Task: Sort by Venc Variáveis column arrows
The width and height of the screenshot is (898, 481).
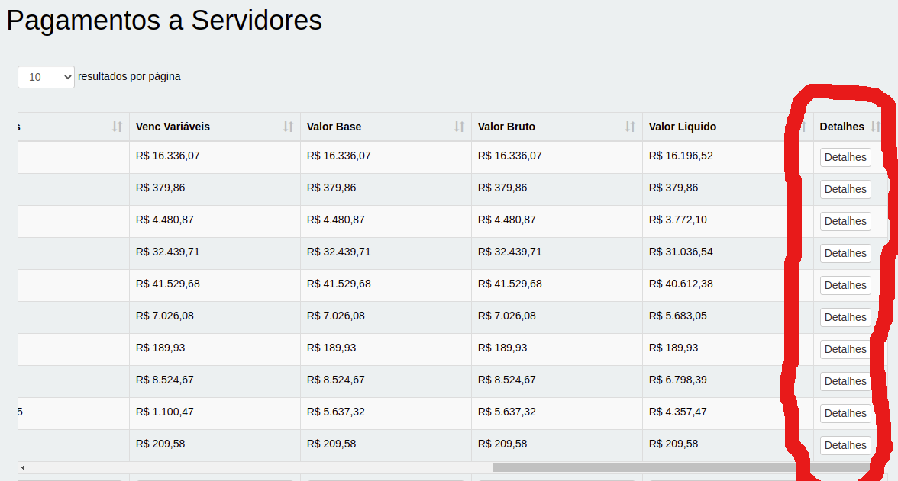Action: coord(288,127)
